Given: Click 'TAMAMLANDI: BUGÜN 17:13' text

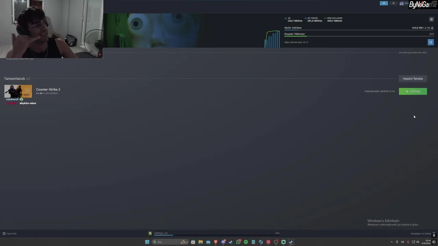Looking at the screenshot, I should coord(379,91).
